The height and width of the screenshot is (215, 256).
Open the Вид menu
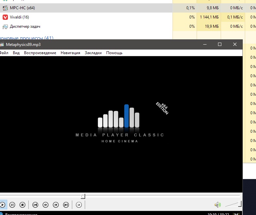[x=16, y=53]
